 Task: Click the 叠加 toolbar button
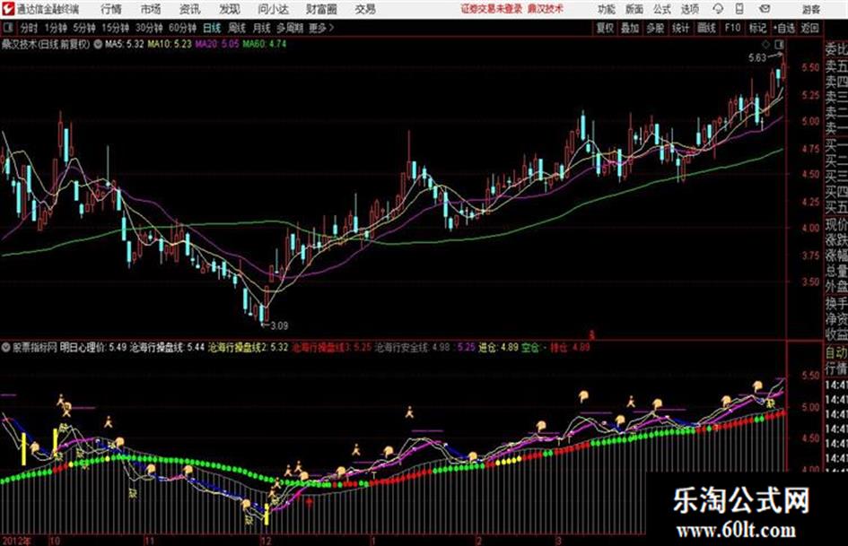630,28
